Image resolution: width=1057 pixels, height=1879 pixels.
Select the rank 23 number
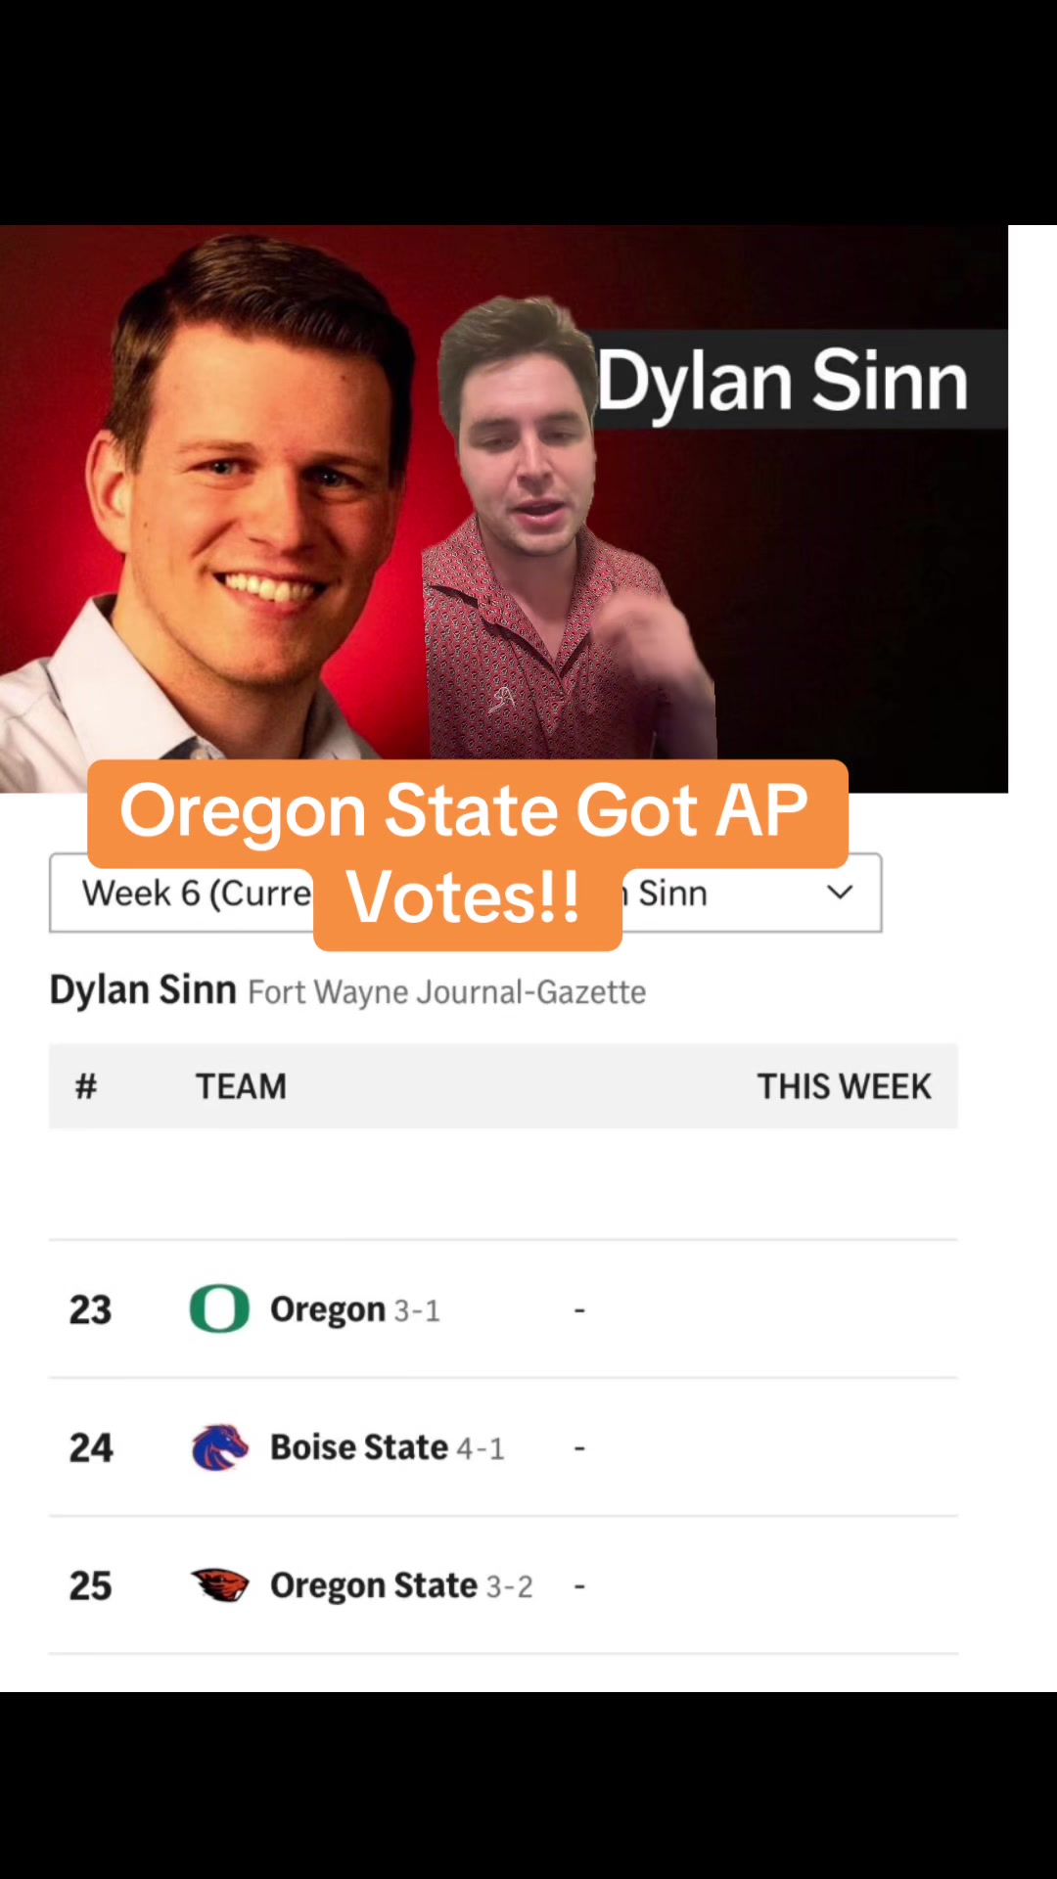91,1309
